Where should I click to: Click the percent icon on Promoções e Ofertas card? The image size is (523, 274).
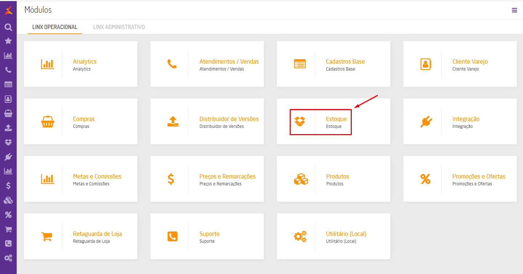425,179
